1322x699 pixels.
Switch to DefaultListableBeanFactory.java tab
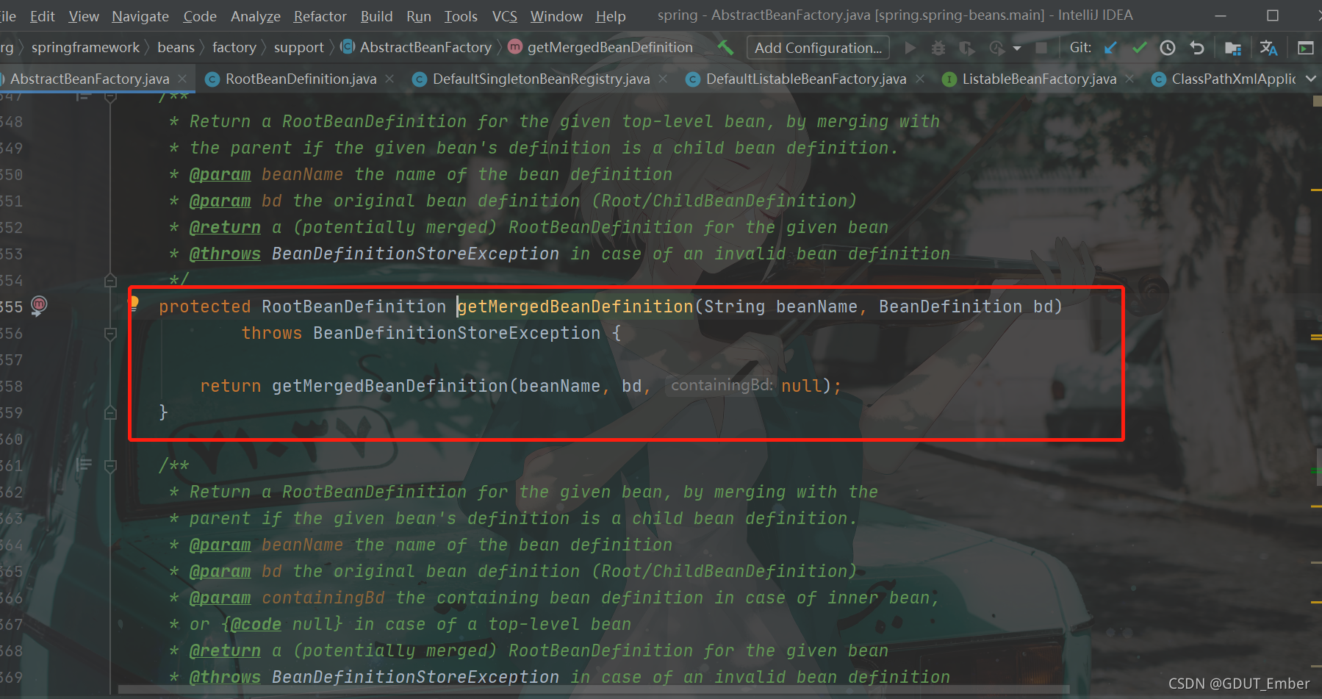806,79
